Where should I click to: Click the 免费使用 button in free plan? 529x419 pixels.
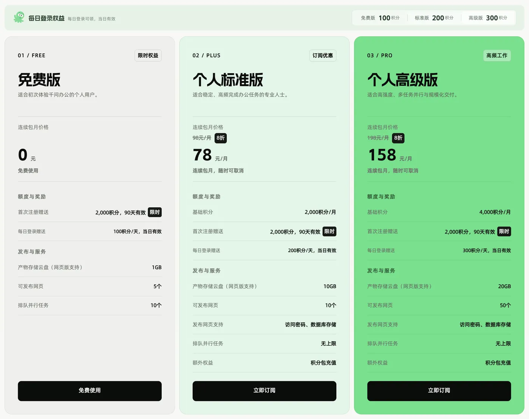pos(90,391)
